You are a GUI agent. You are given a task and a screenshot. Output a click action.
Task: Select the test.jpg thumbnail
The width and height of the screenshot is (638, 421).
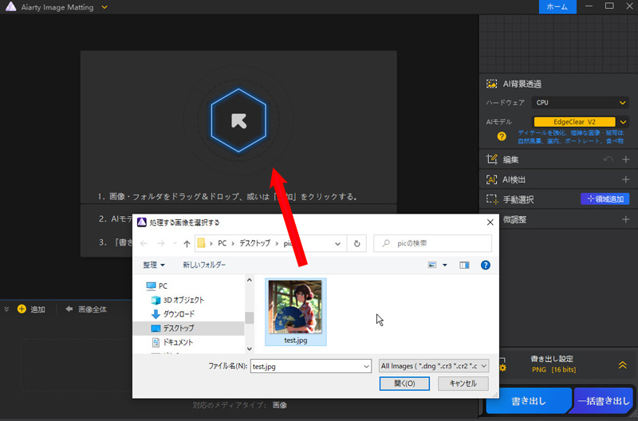295,312
